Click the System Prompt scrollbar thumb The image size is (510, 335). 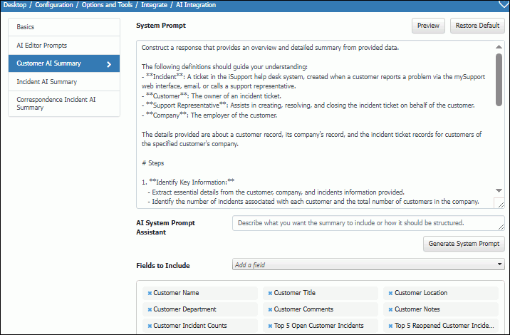tap(499, 80)
